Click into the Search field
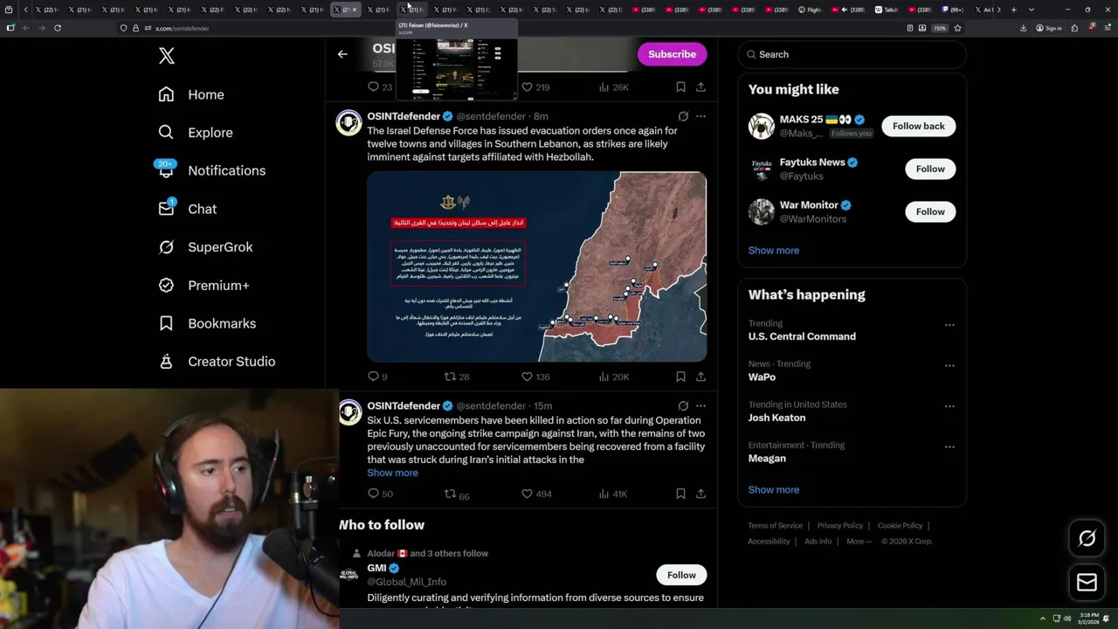1118x629 pixels. click(852, 54)
